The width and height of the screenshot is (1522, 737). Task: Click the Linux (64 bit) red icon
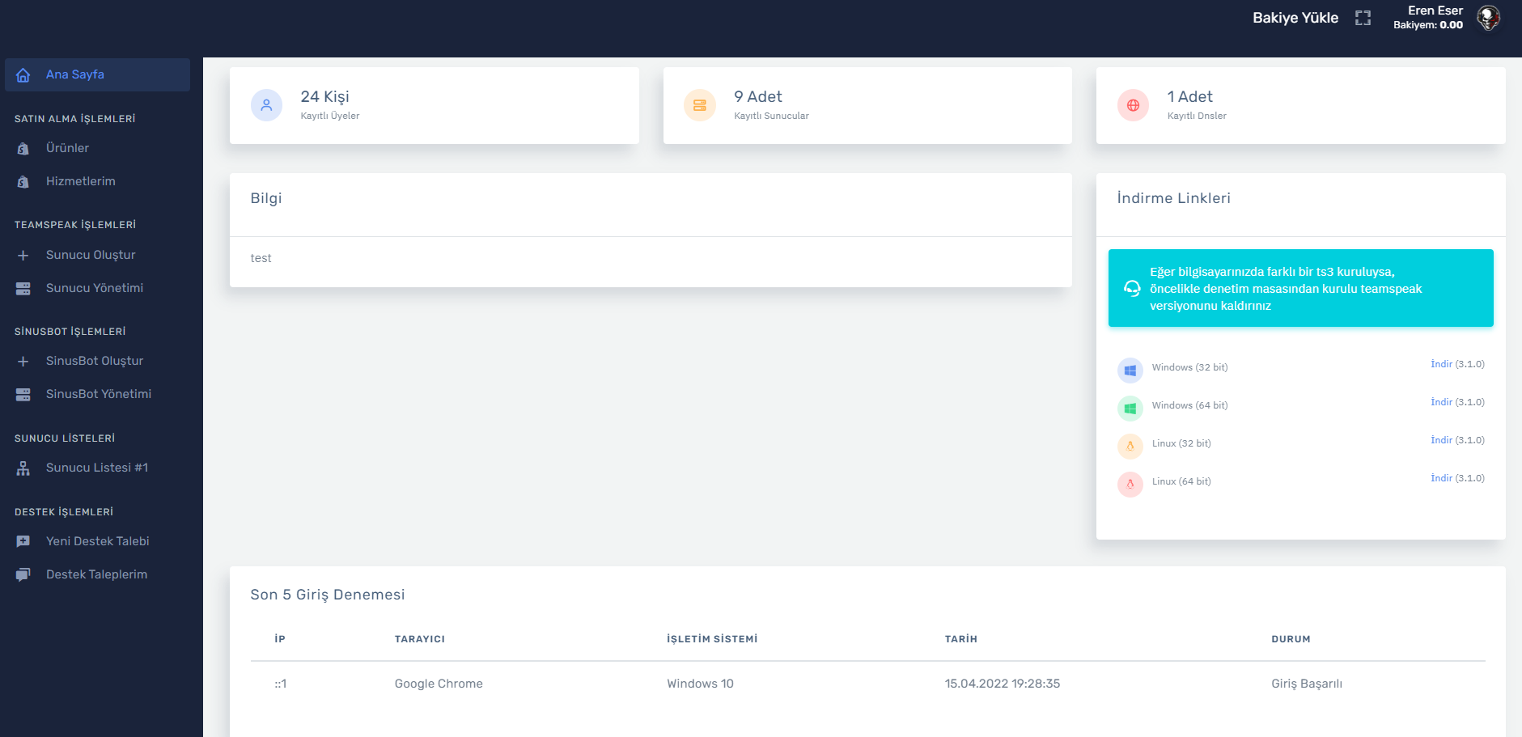pyautogui.click(x=1130, y=485)
